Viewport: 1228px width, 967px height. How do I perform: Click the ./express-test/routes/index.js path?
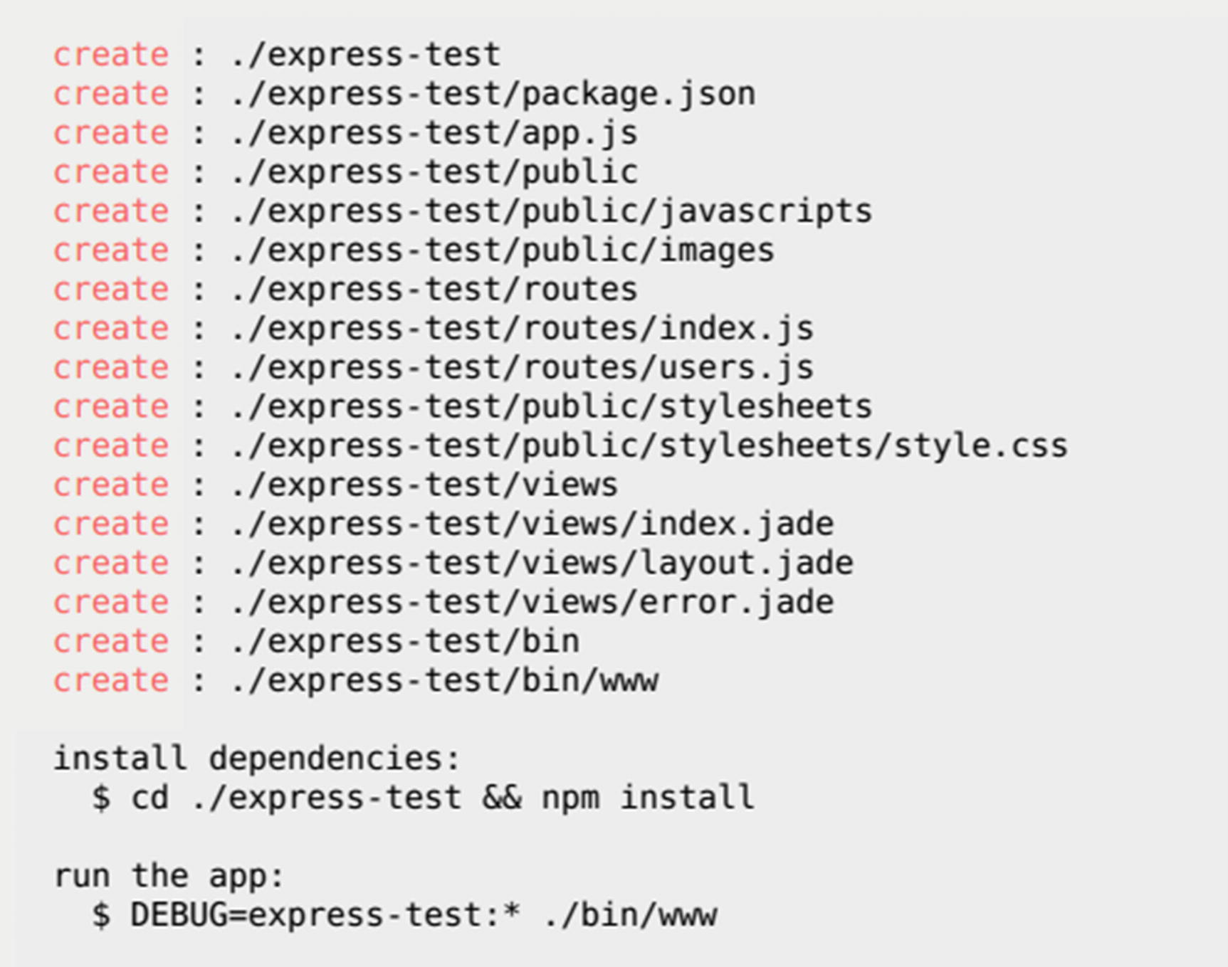(x=522, y=329)
